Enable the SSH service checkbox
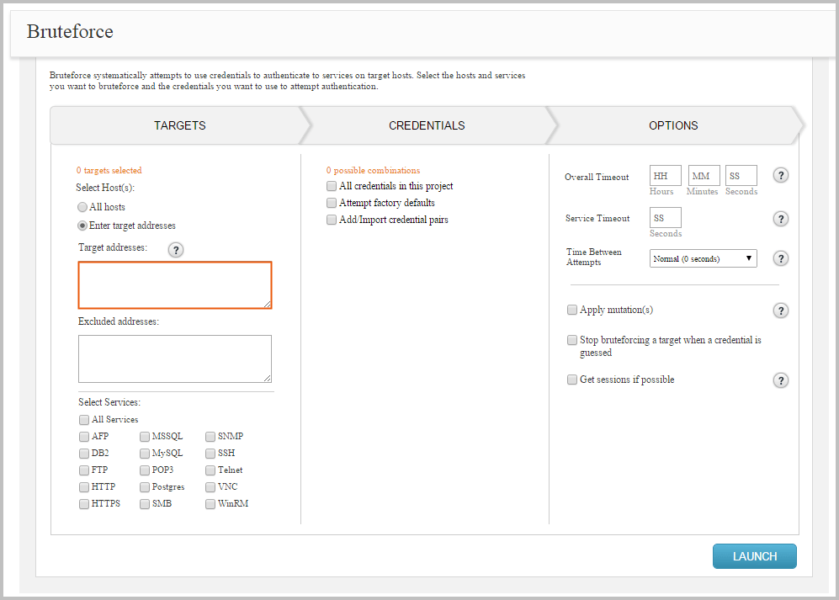Screen dimensions: 839x600 (x=210, y=454)
